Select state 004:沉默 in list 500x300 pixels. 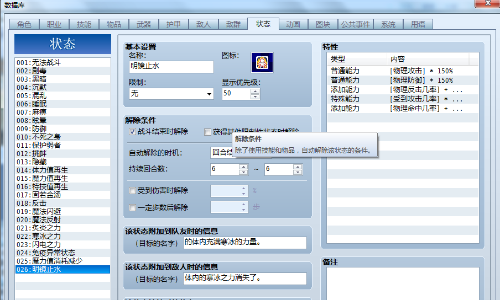point(63,87)
